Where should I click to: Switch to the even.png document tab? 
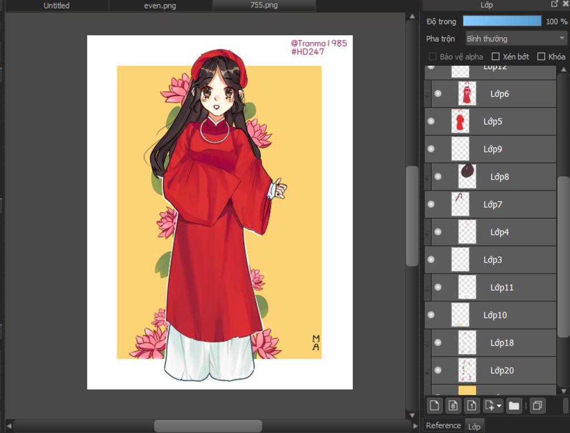[x=160, y=6]
